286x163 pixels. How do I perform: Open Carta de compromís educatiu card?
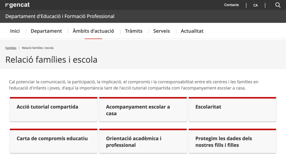[53, 141]
